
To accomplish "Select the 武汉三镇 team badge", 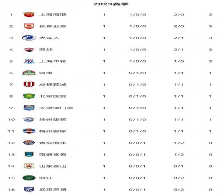I will click(x=29, y=189).
